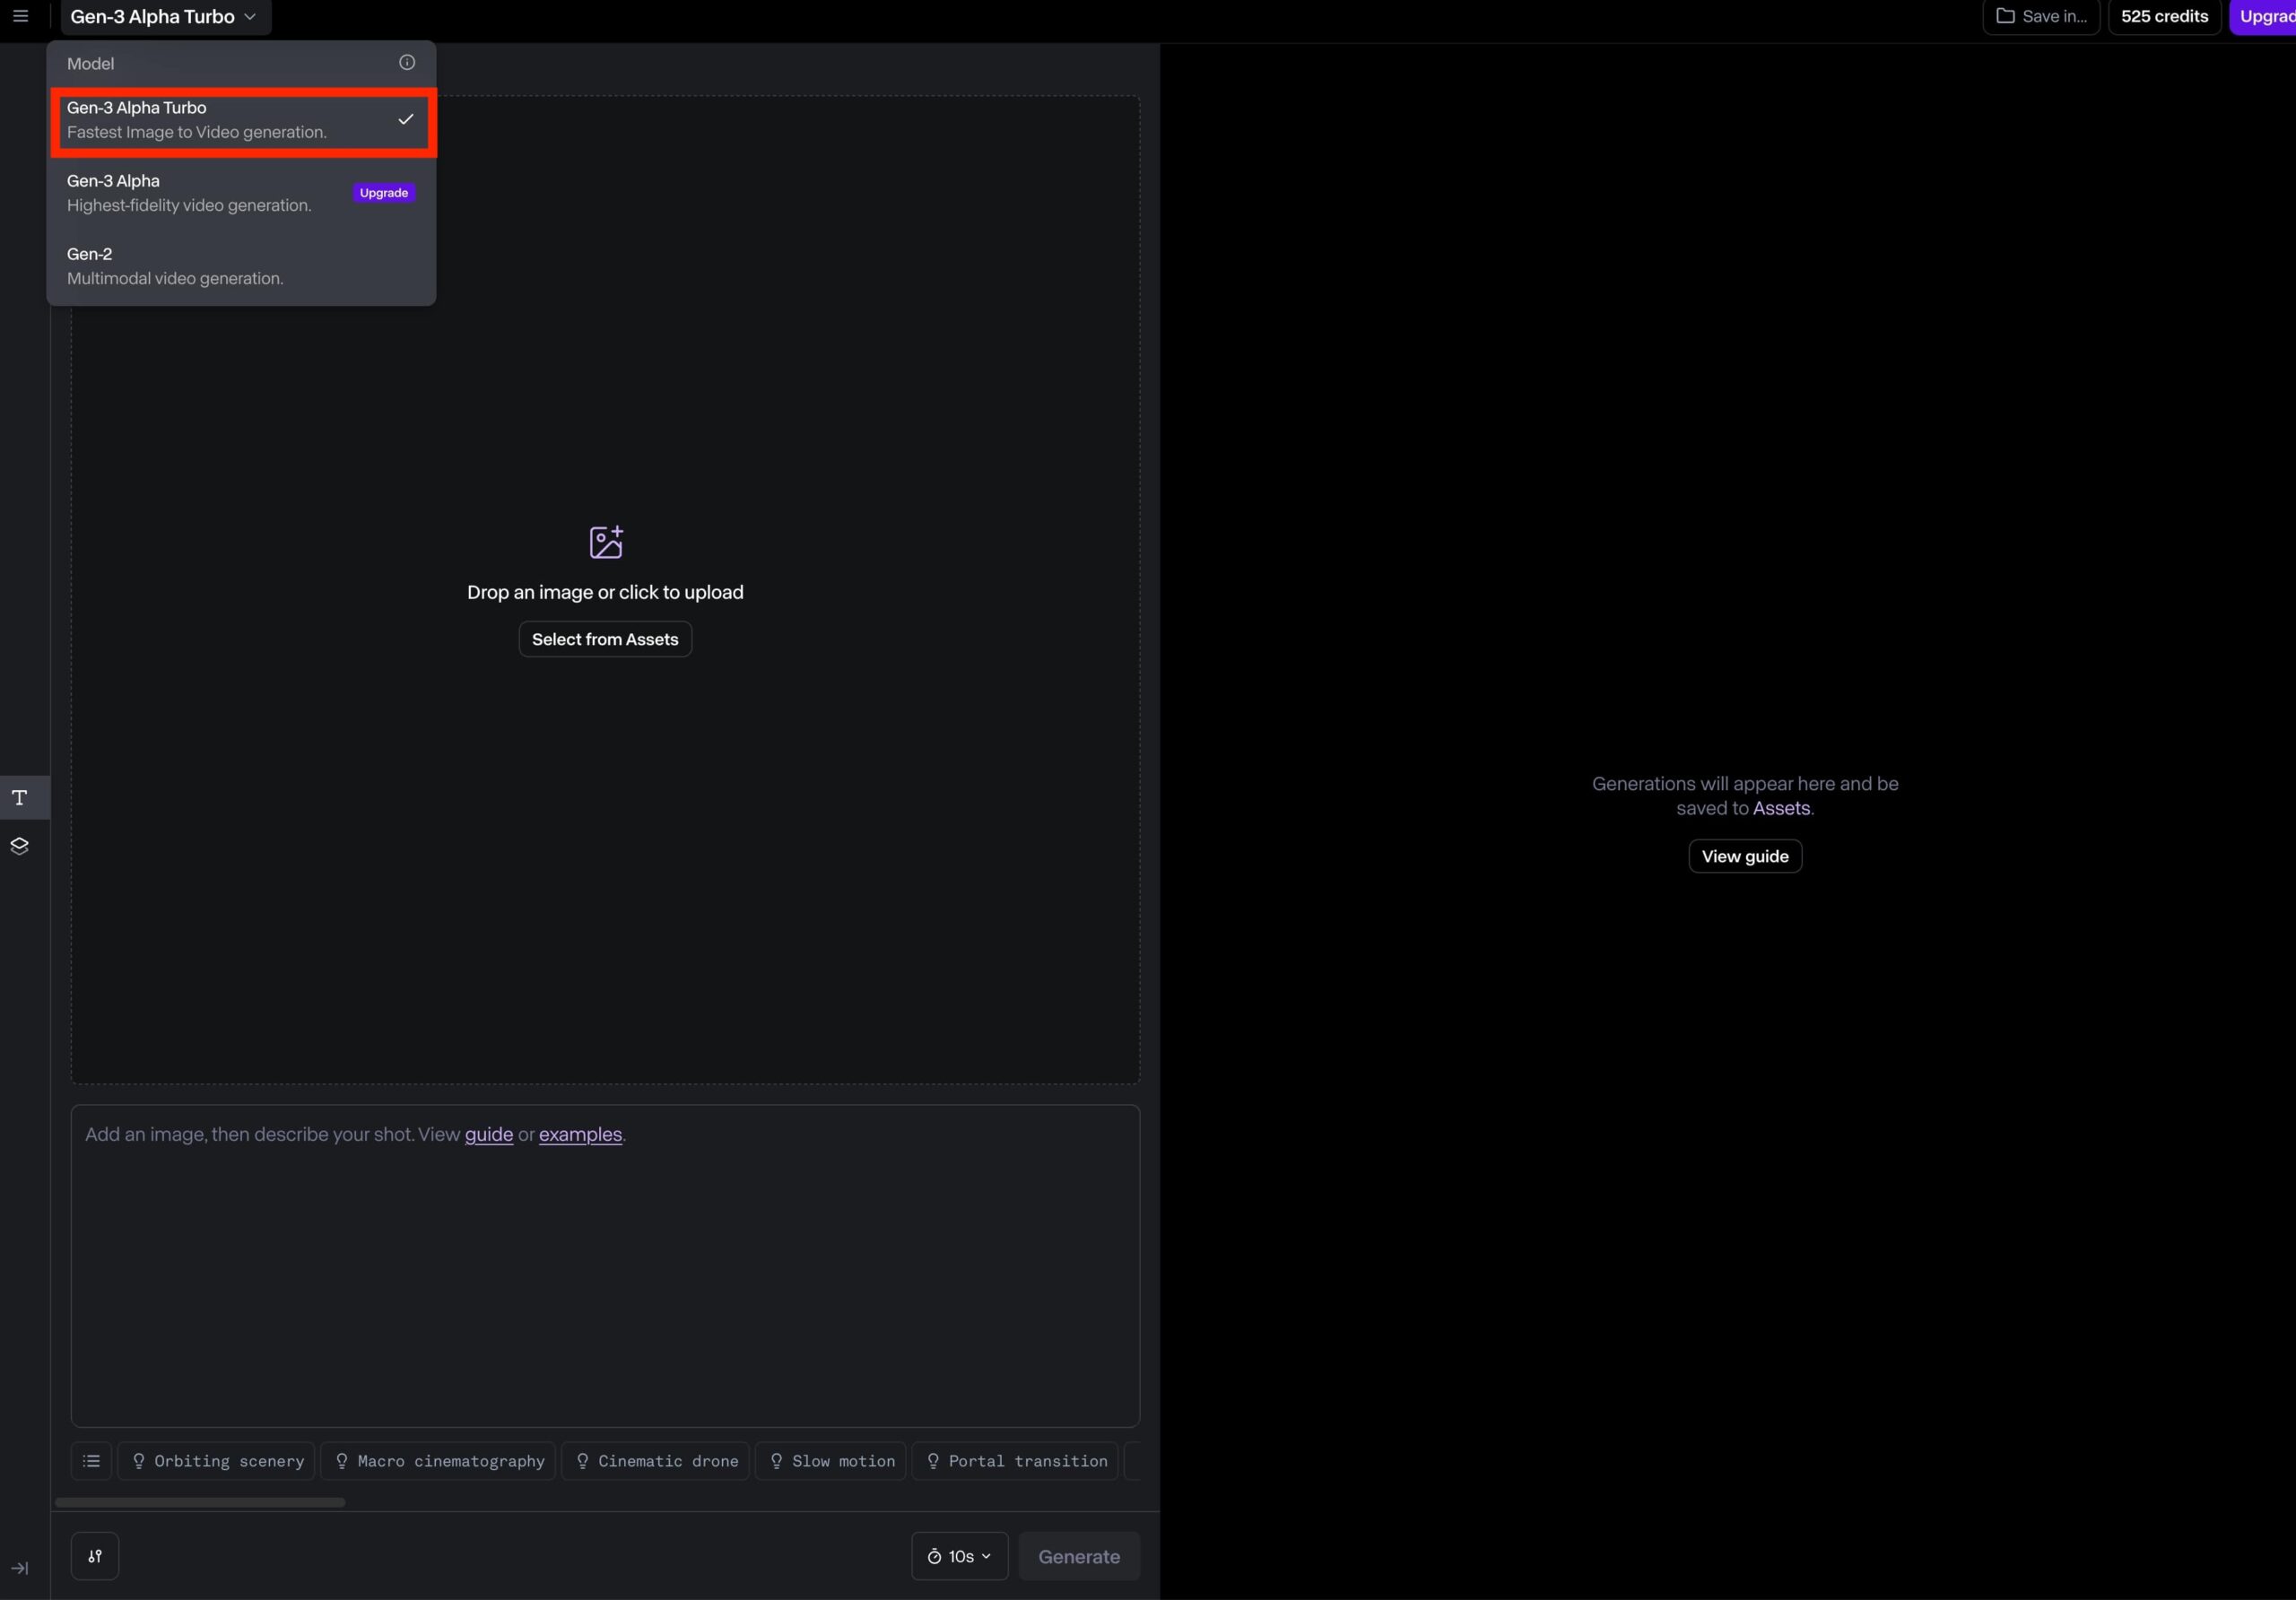Choose Cinematic drone preset
2296x1600 pixels.
(656, 1461)
